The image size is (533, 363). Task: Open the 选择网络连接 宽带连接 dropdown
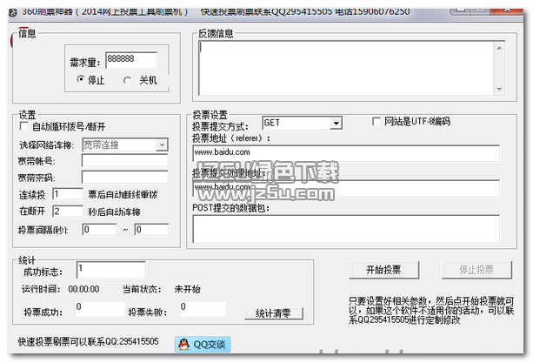pos(162,145)
